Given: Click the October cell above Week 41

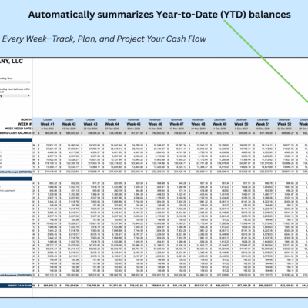Looking at the screenshot, I should (48, 120).
